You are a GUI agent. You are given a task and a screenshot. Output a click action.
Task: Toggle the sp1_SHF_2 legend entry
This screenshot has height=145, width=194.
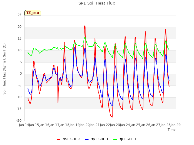point(69,139)
